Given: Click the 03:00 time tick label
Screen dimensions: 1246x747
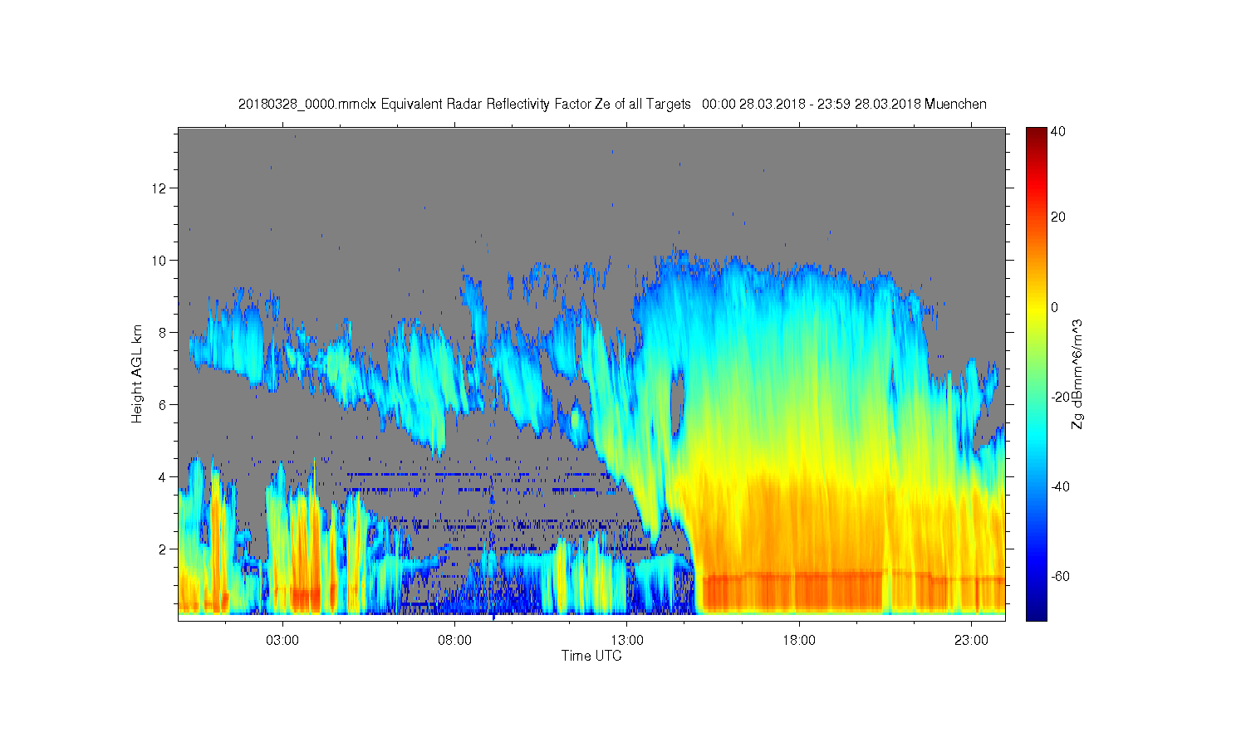Looking at the screenshot, I should coord(282,641).
